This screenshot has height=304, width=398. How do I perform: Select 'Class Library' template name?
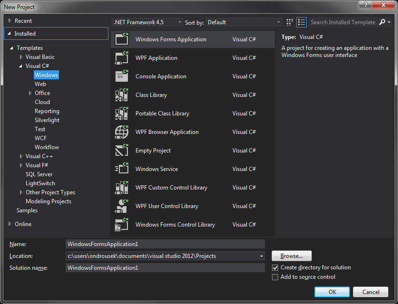pos(151,95)
